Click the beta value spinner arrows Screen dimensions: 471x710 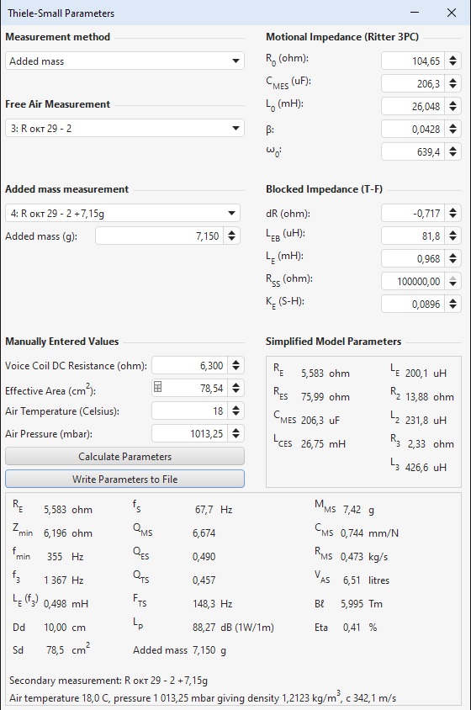pos(452,129)
